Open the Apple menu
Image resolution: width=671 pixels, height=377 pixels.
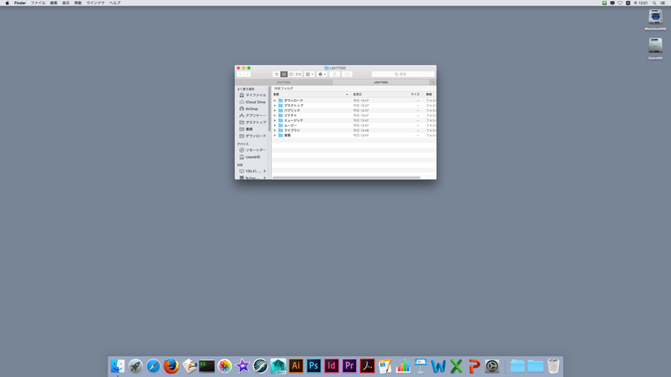click(x=7, y=3)
